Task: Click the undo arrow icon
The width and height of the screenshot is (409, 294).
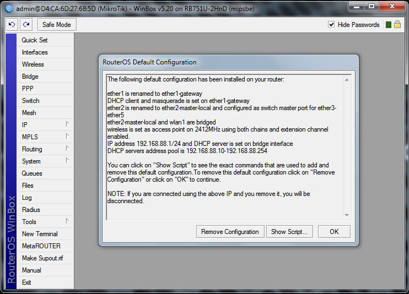Action: pyautogui.click(x=12, y=25)
